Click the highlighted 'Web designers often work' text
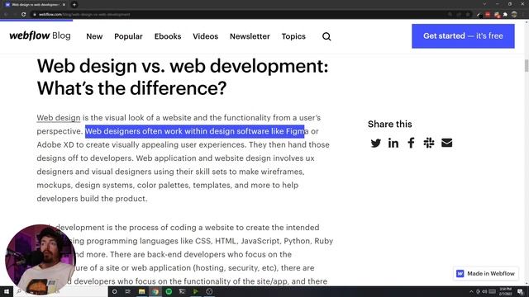 [195, 131]
